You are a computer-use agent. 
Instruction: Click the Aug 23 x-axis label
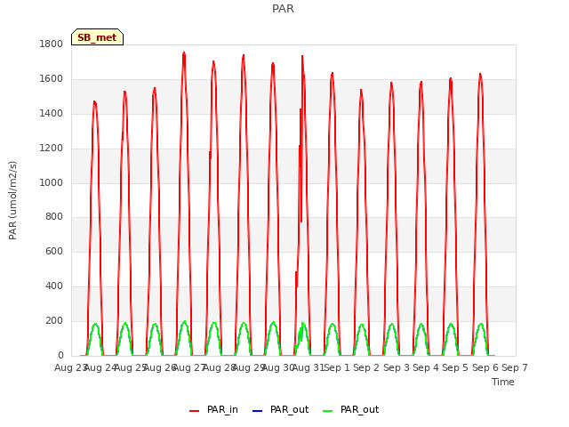[70, 367]
